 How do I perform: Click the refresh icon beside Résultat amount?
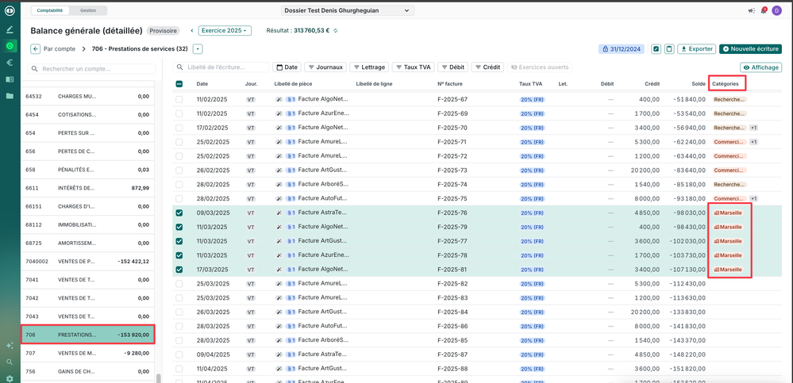click(336, 31)
